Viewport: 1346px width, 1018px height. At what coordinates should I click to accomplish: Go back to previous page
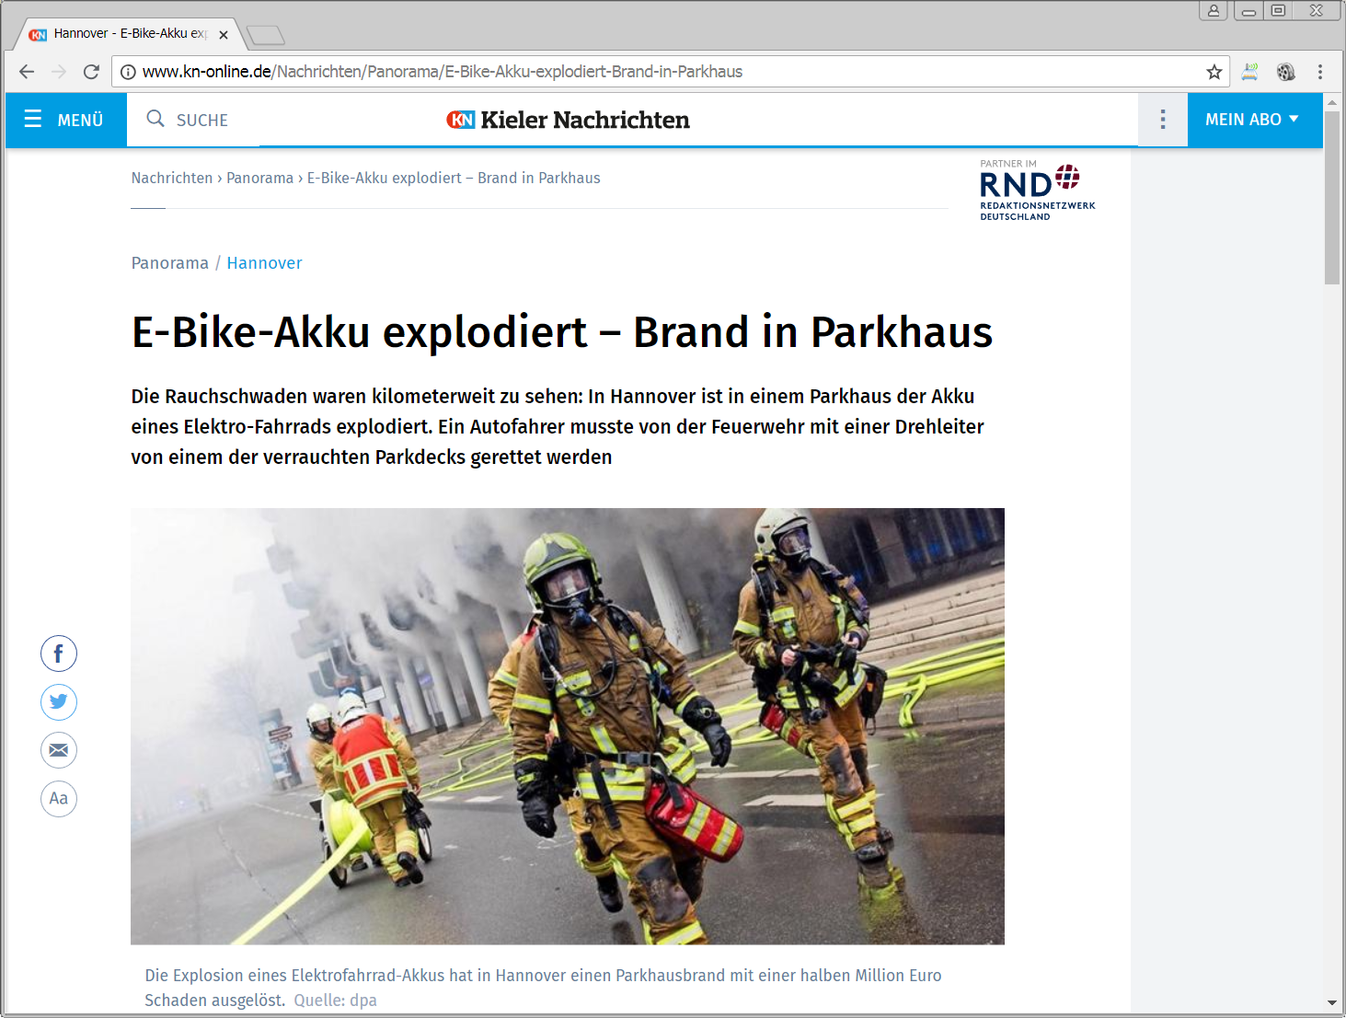(27, 72)
